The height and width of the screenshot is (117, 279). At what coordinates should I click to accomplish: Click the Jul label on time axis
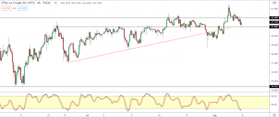coord(87,115)
